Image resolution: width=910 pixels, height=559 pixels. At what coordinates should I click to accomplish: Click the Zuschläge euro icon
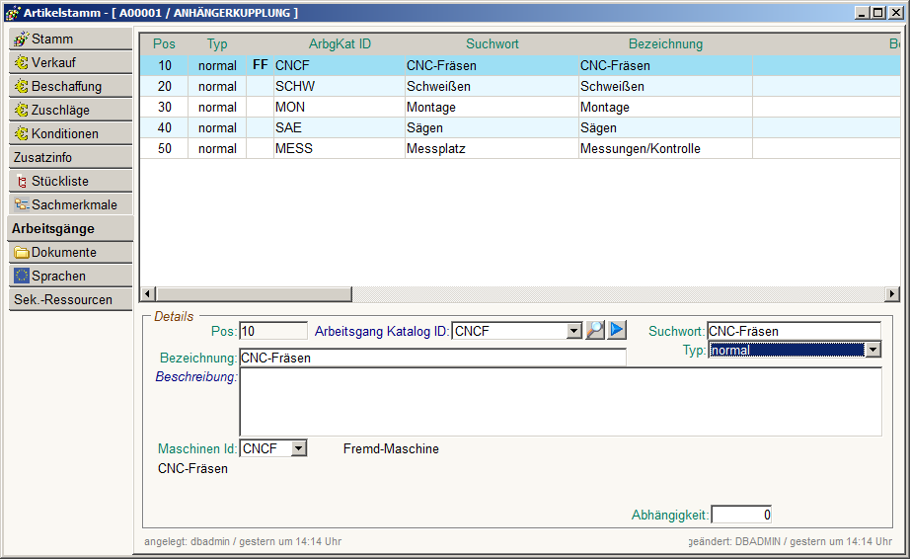[x=22, y=111]
